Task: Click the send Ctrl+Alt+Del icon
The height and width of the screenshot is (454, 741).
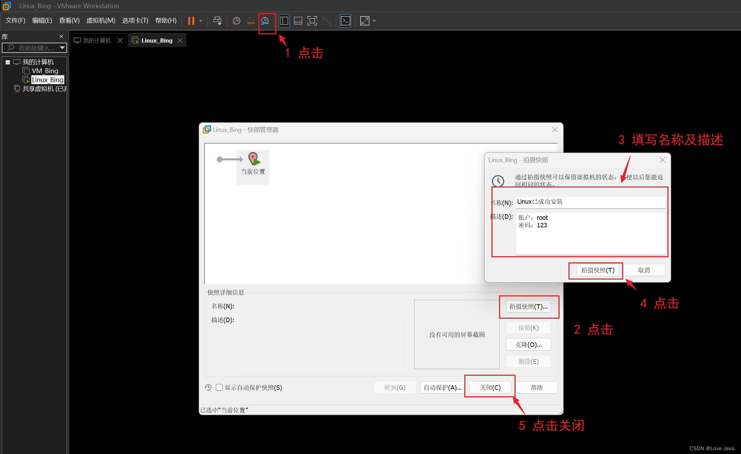Action: click(217, 21)
